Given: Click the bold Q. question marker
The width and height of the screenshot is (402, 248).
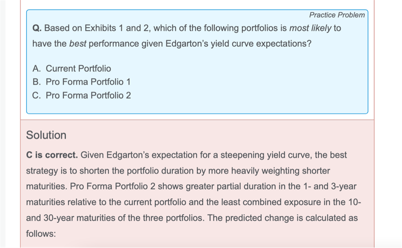Looking at the screenshot, I should (x=37, y=28).
